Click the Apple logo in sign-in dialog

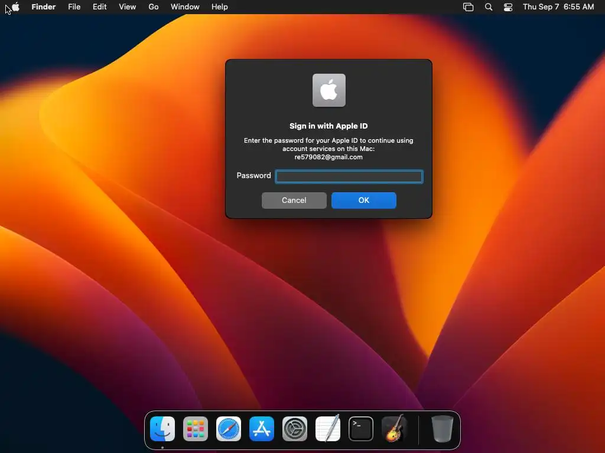328,90
